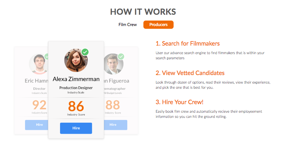This screenshot has width=282, height=147.
Task: Click the '1. Search for Filmmakers' heading
Action: click(x=187, y=44)
